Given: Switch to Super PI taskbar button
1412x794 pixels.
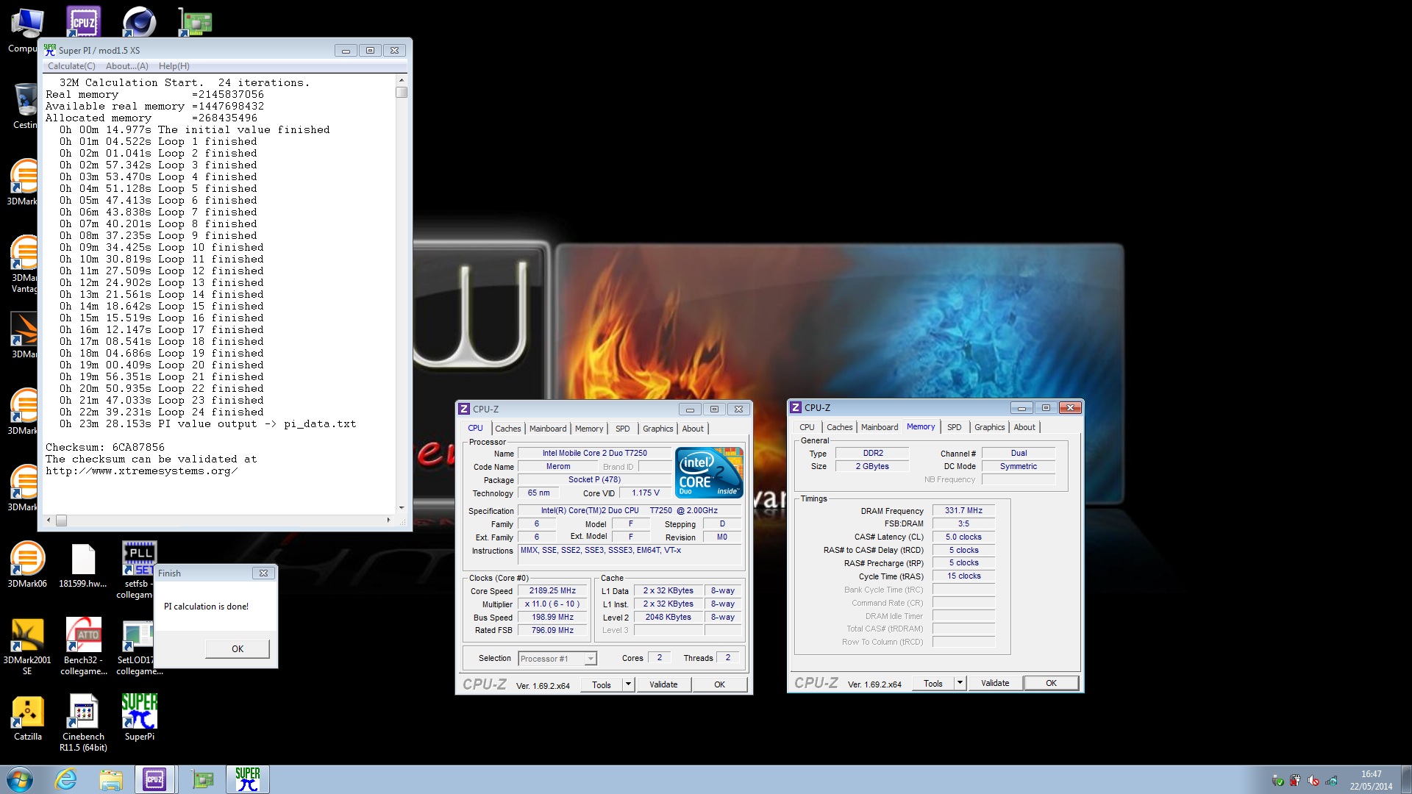Looking at the screenshot, I should pos(248,779).
